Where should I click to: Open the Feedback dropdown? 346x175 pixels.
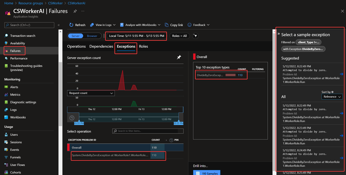pyautogui.click(x=198, y=25)
